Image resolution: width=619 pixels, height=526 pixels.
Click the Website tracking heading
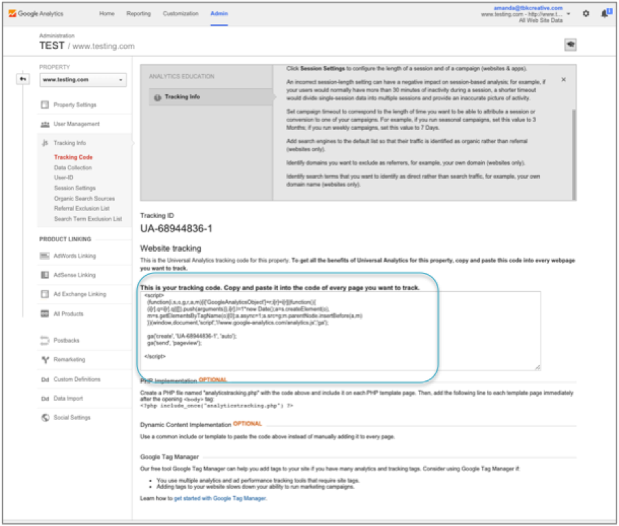point(171,248)
